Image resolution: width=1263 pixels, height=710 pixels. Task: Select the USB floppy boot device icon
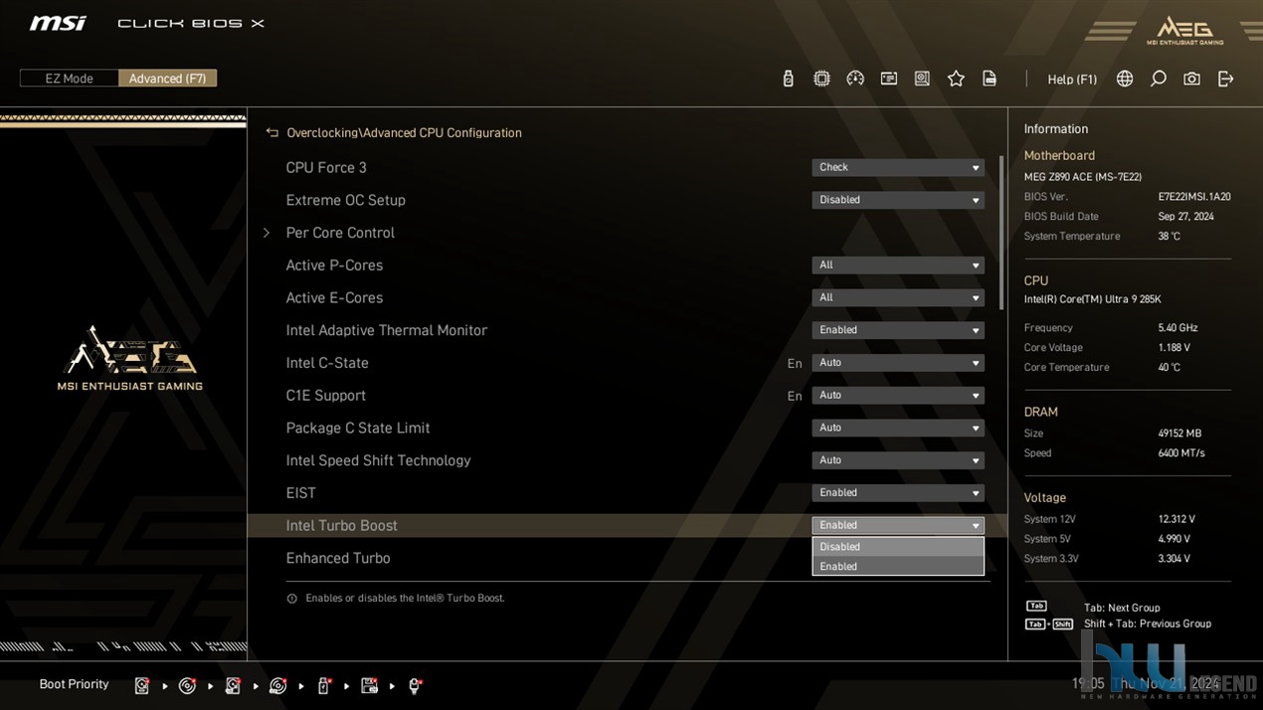pyautogui.click(x=369, y=685)
